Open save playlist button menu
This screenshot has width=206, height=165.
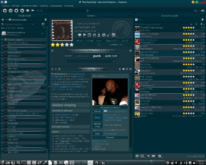(x=143, y=156)
